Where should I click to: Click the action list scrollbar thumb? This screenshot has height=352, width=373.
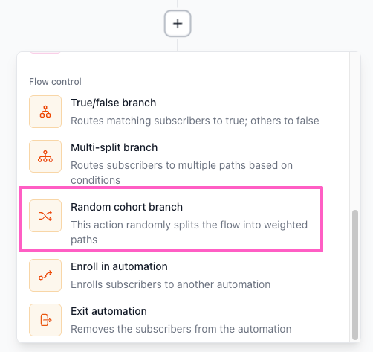(x=355, y=275)
